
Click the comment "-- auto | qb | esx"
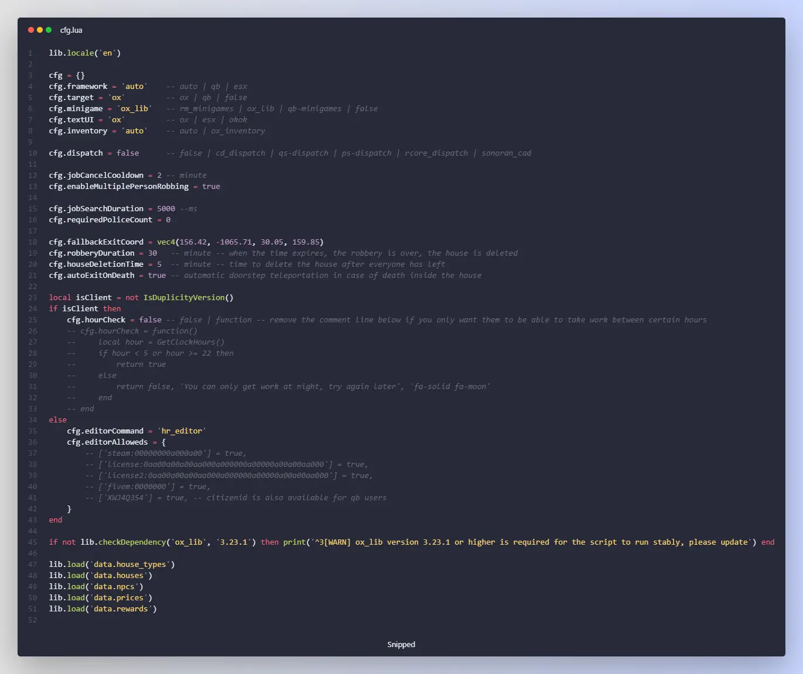pyautogui.click(x=207, y=86)
